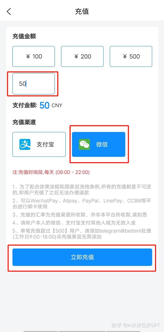This screenshot has height=332, width=164.
Task: Select the ¥ 200 recharge amount
Action: [x=82, y=56]
